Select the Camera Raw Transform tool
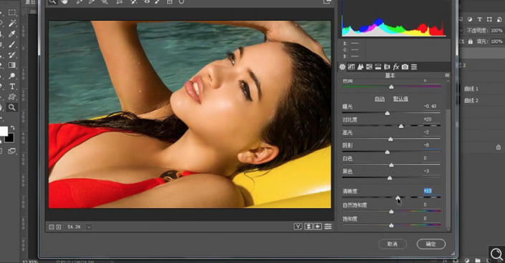The image size is (505, 263). point(120,1)
